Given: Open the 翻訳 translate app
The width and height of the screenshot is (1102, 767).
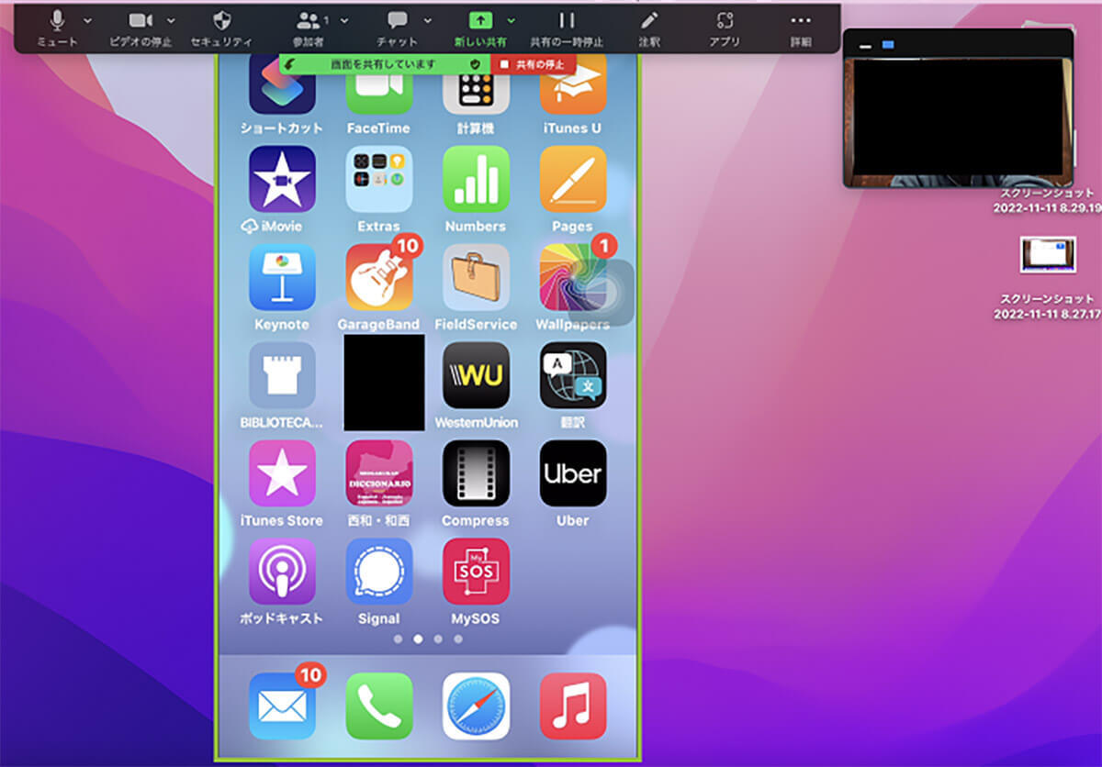Looking at the screenshot, I should tap(573, 375).
